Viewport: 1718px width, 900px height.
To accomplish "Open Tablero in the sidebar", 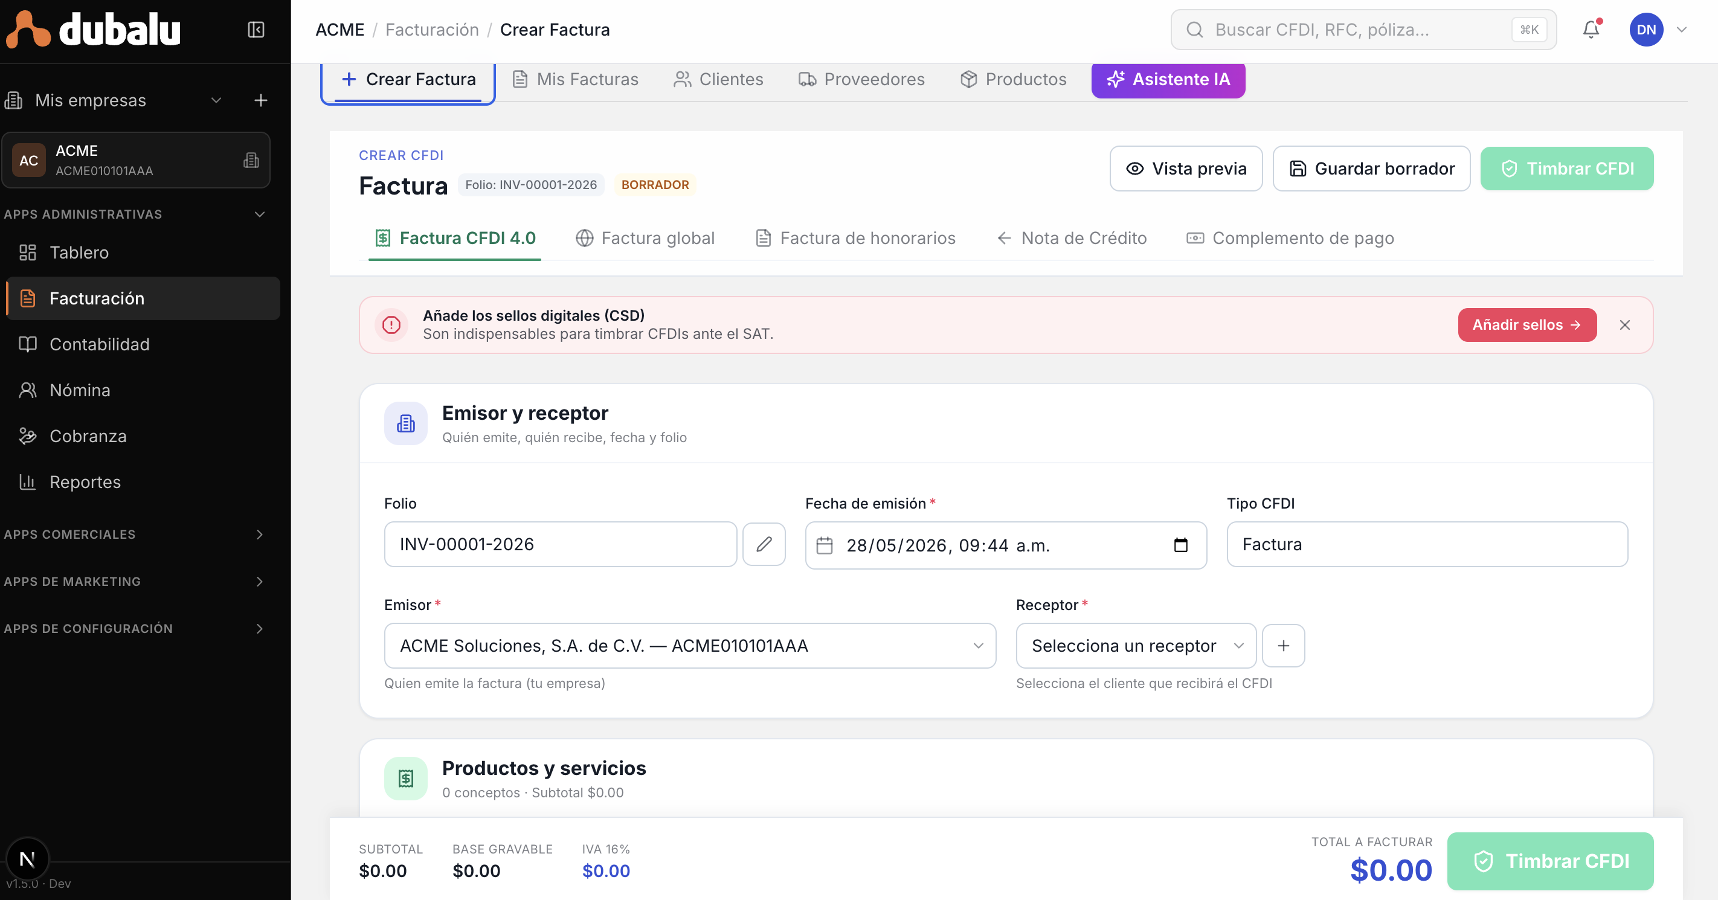I will click(x=141, y=252).
